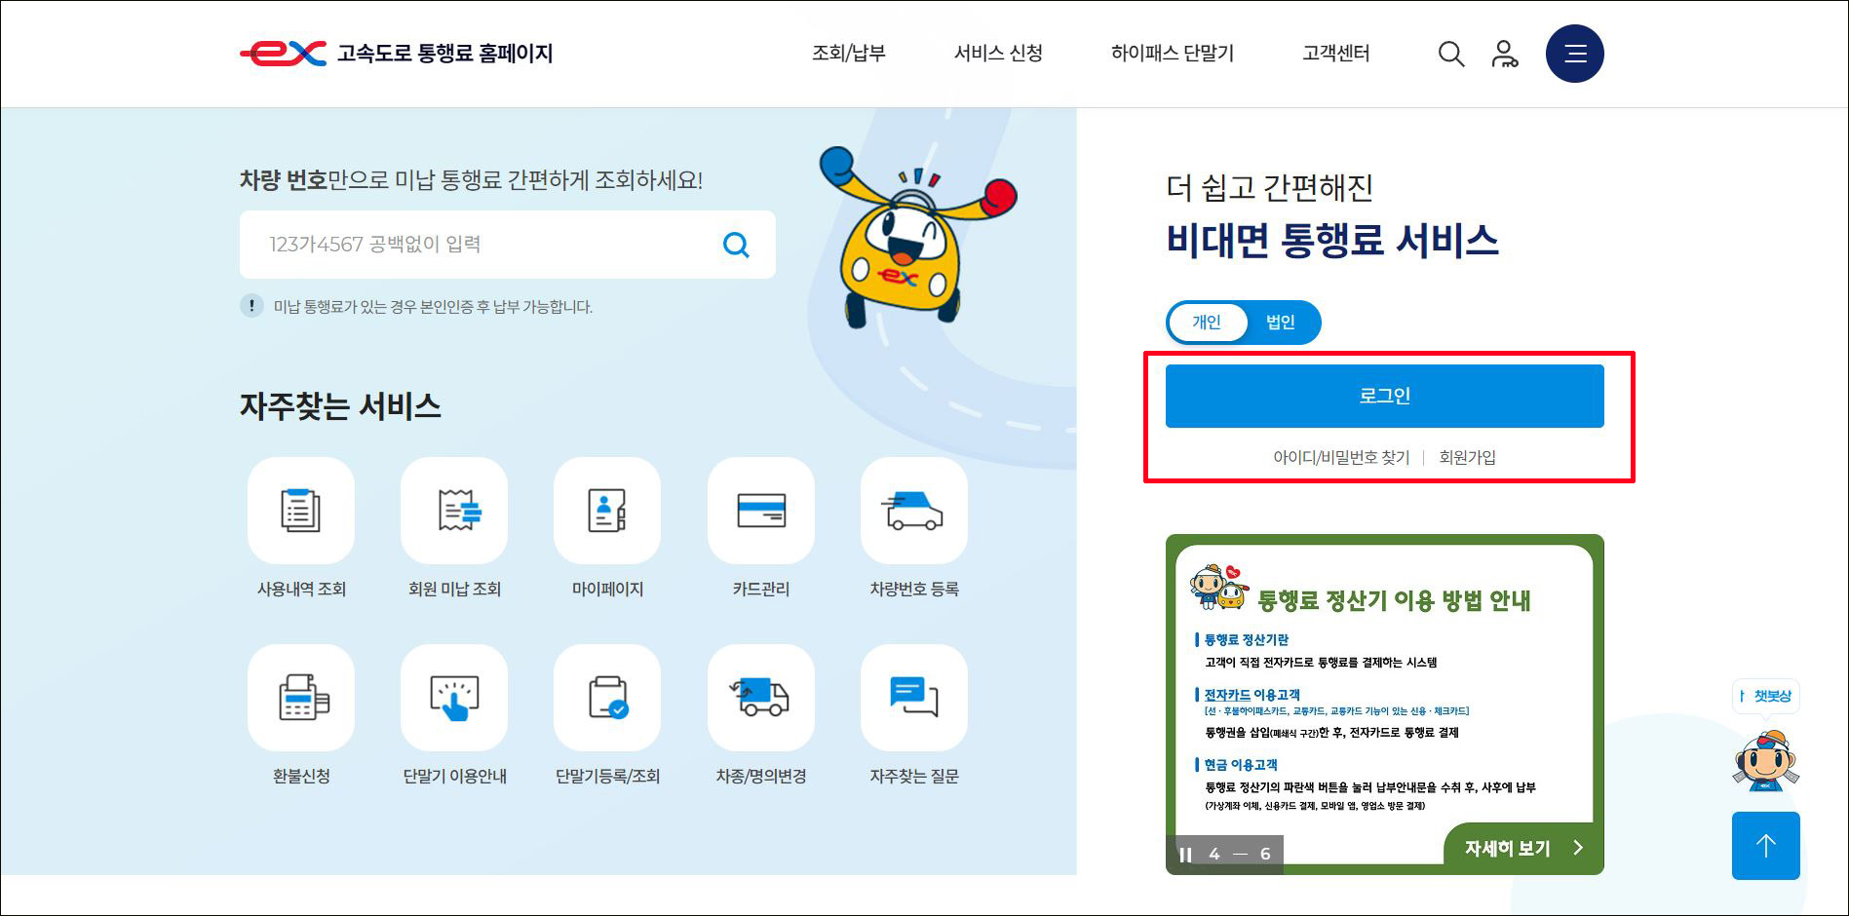Open the 하이패스 단말기 menu

click(x=1173, y=54)
